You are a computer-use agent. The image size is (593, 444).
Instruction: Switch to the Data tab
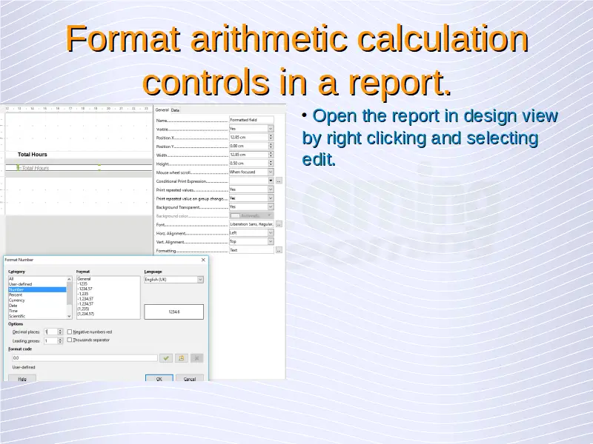175,110
